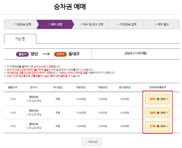182x148 pixels.
Task: Click 천마고속 in the 10:30 row
Action: point(34,97)
